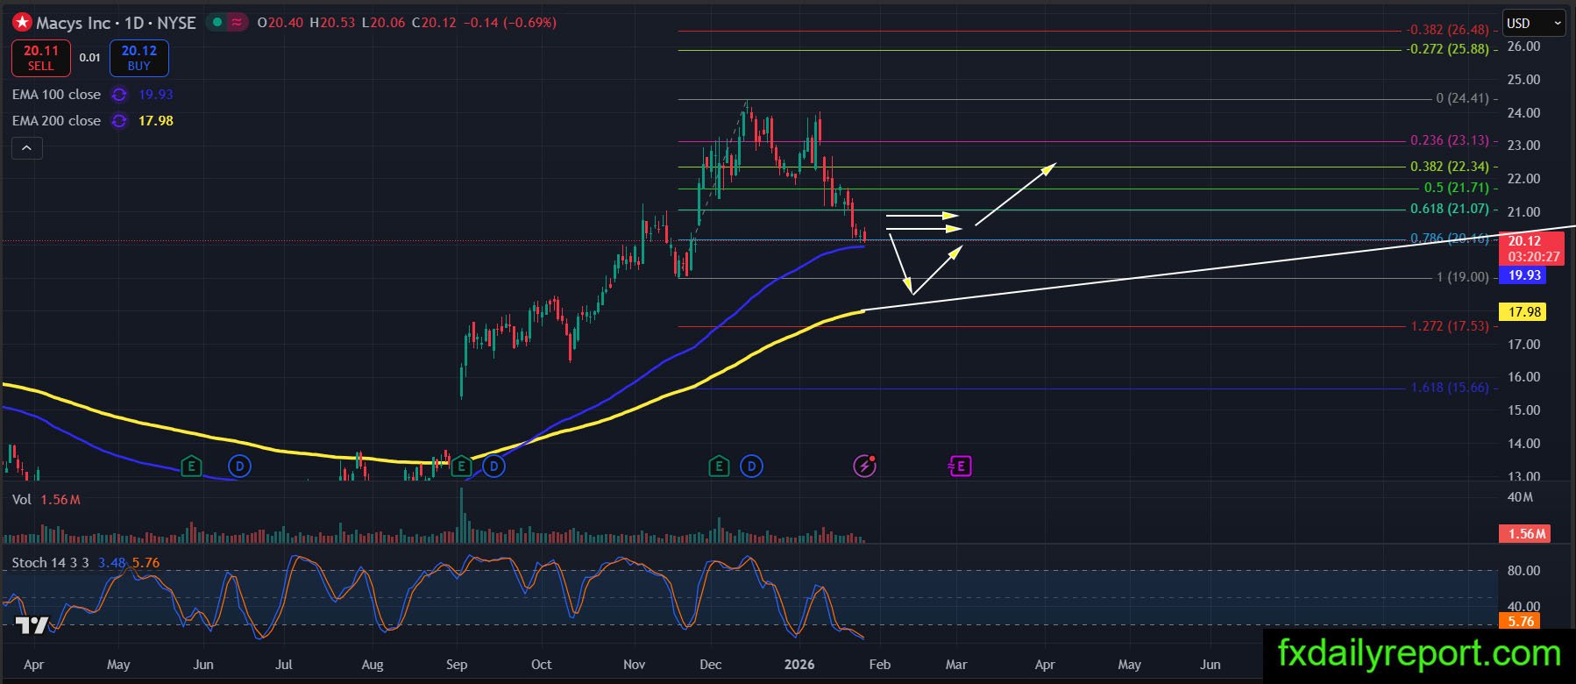Click Fibonacci label 0.618 (21.07)
This screenshot has width=1576, height=684.
pos(1450,209)
